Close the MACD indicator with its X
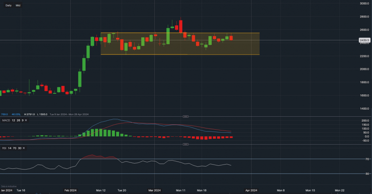 coord(26,120)
